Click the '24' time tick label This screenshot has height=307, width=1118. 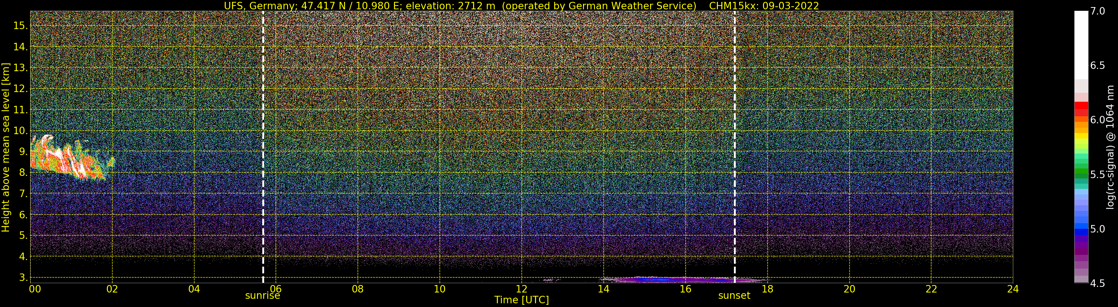(x=1013, y=289)
